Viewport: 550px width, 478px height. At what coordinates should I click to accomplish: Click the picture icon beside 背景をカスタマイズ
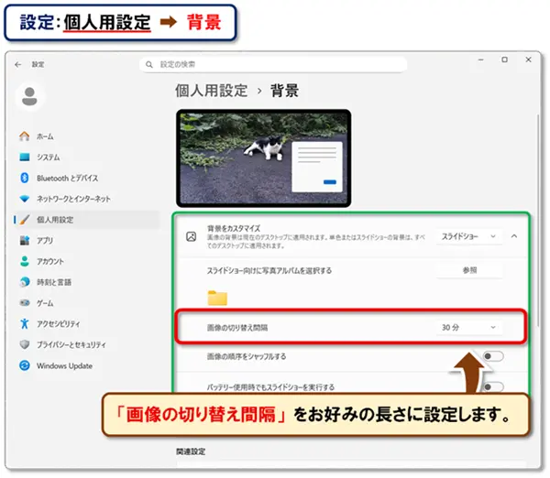click(x=192, y=237)
